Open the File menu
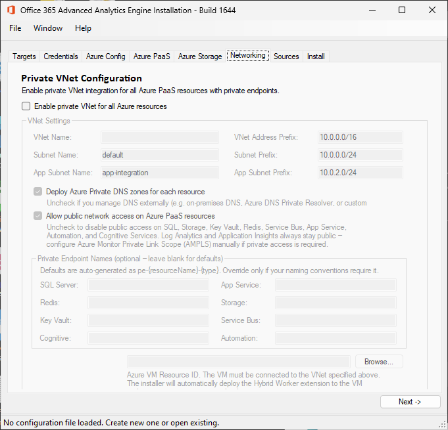448x430 pixels. coord(15,28)
